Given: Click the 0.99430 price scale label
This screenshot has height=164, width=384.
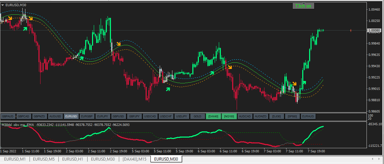Looking at the screenshot, I should coord(374,66).
